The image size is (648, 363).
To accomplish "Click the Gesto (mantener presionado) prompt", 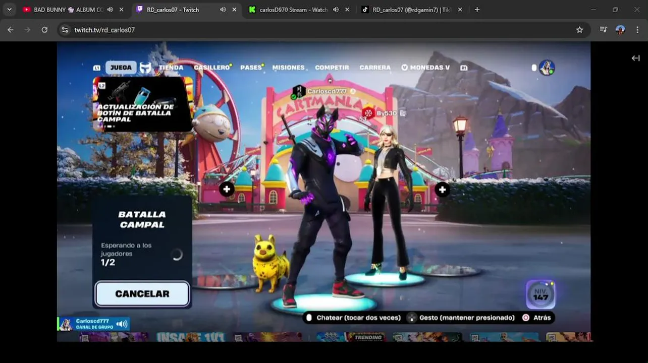I will click(x=461, y=318).
